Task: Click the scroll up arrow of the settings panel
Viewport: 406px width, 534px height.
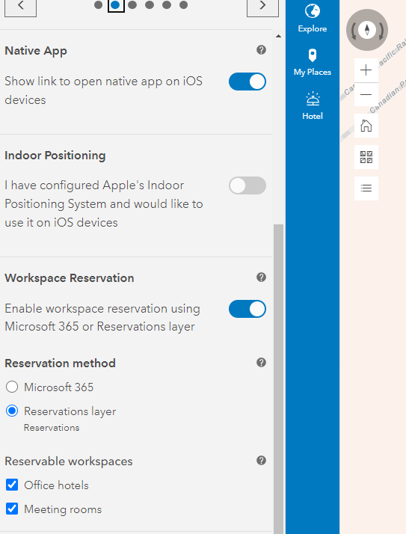Action: point(279,36)
